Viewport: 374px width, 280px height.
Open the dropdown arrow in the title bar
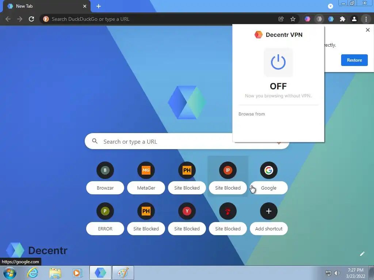click(x=330, y=6)
